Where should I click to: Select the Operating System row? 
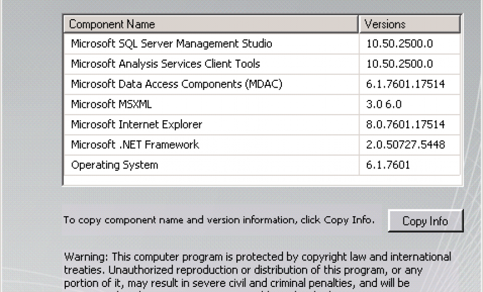coord(262,165)
